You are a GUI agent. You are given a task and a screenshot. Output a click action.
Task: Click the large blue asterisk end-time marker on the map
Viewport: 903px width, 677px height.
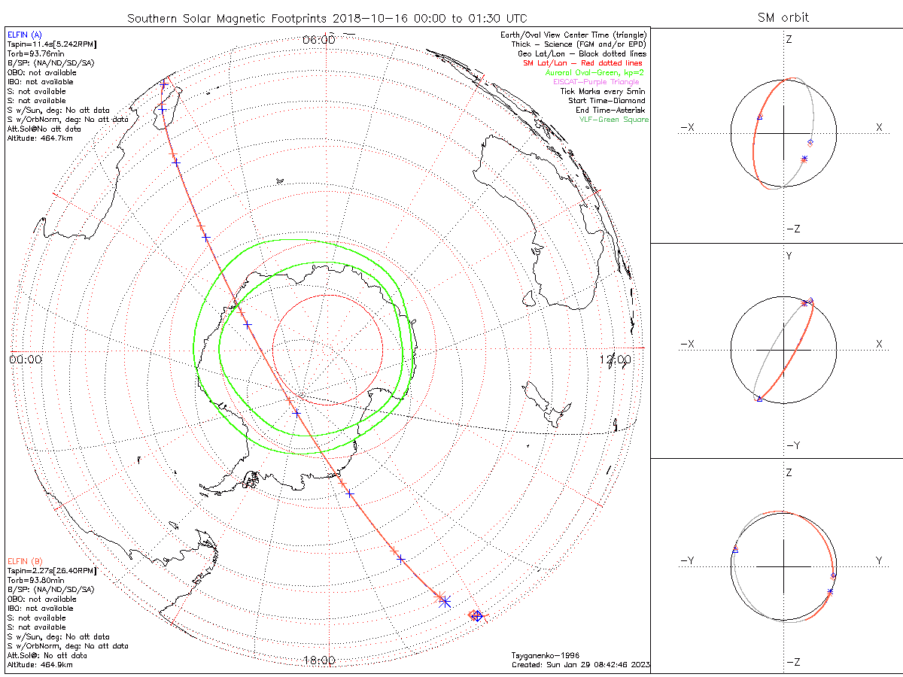click(445, 601)
